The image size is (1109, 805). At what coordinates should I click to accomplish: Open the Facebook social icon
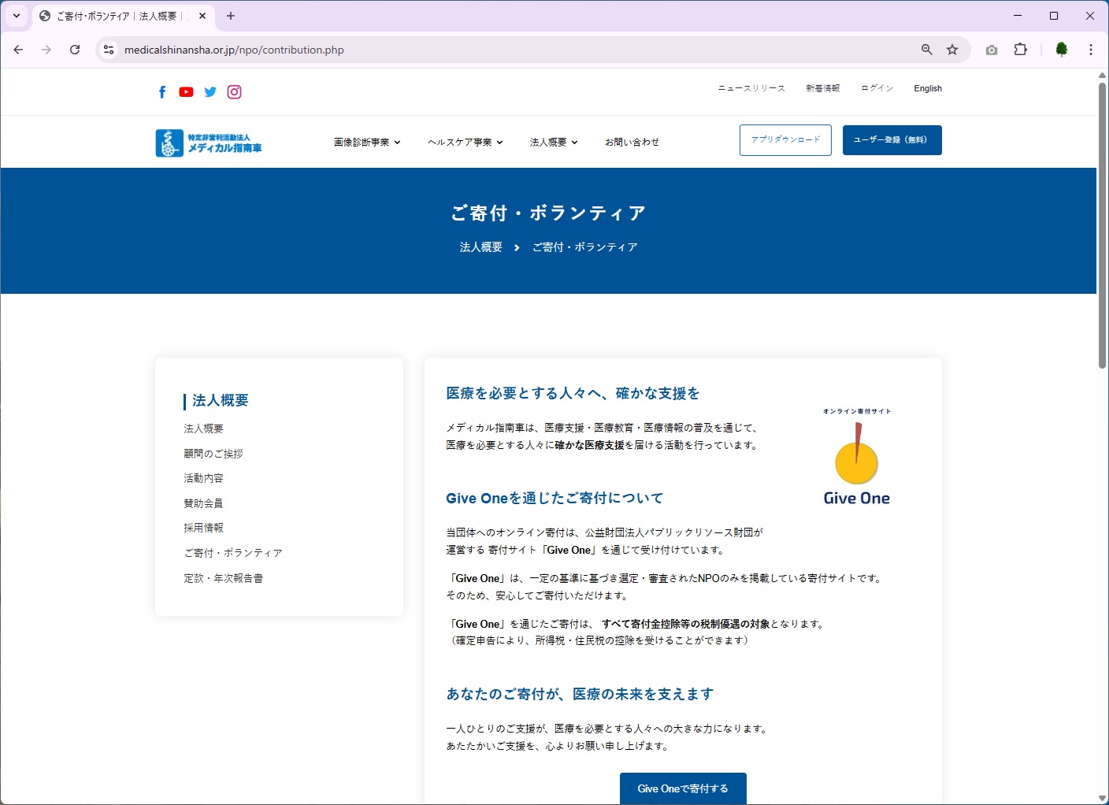point(162,92)
